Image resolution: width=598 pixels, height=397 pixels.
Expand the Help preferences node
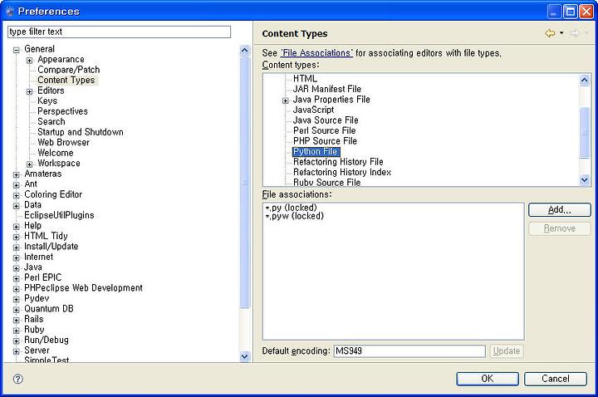[17, 227]
